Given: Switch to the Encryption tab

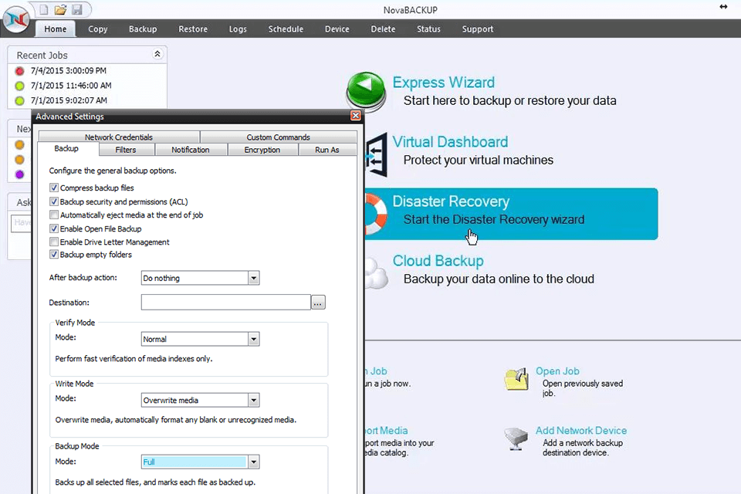Looking at the screenshot, I should 262,150.
